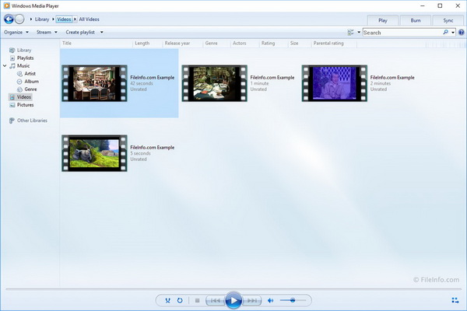Expand the Stream dropdown menu

pos(47,33)
